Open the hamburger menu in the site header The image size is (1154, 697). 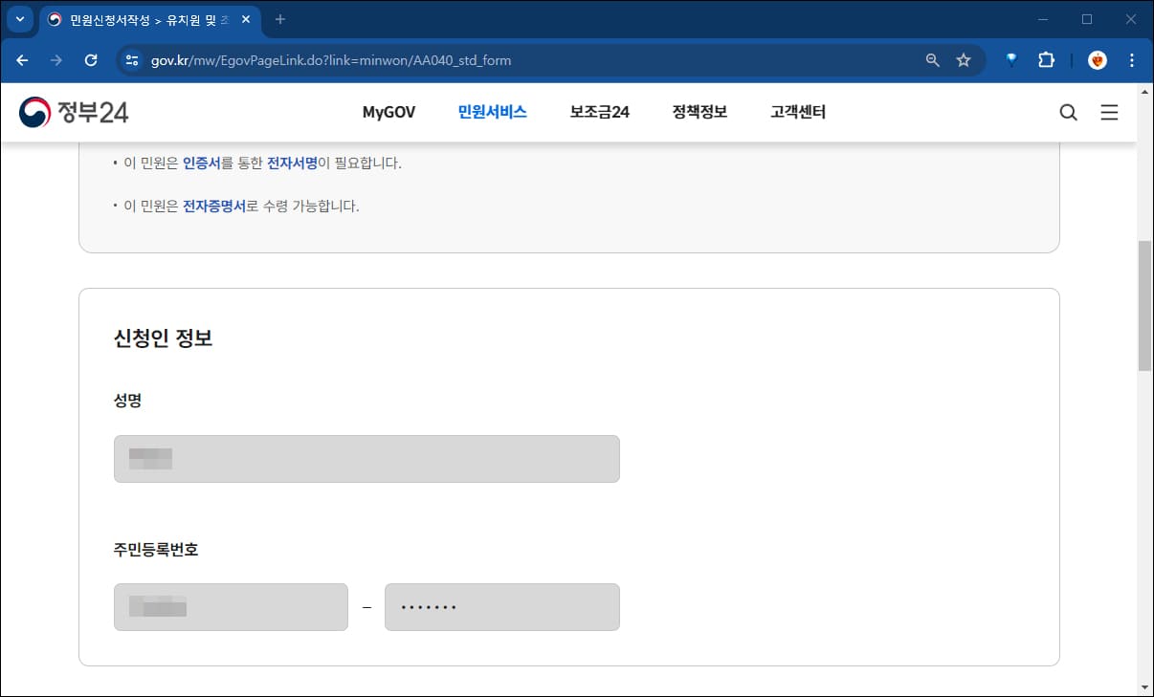pyautogui.click(x=1109, y=112)
